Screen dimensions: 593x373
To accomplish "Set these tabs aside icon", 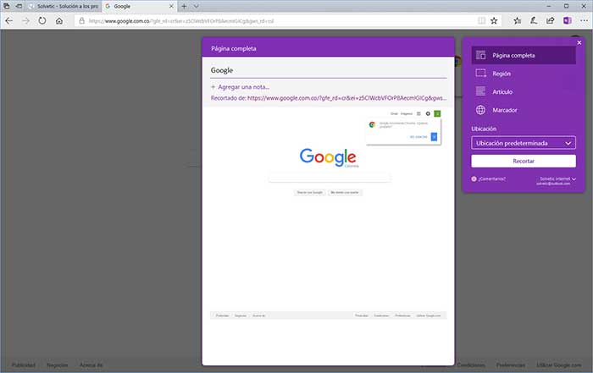I will 19,6.
